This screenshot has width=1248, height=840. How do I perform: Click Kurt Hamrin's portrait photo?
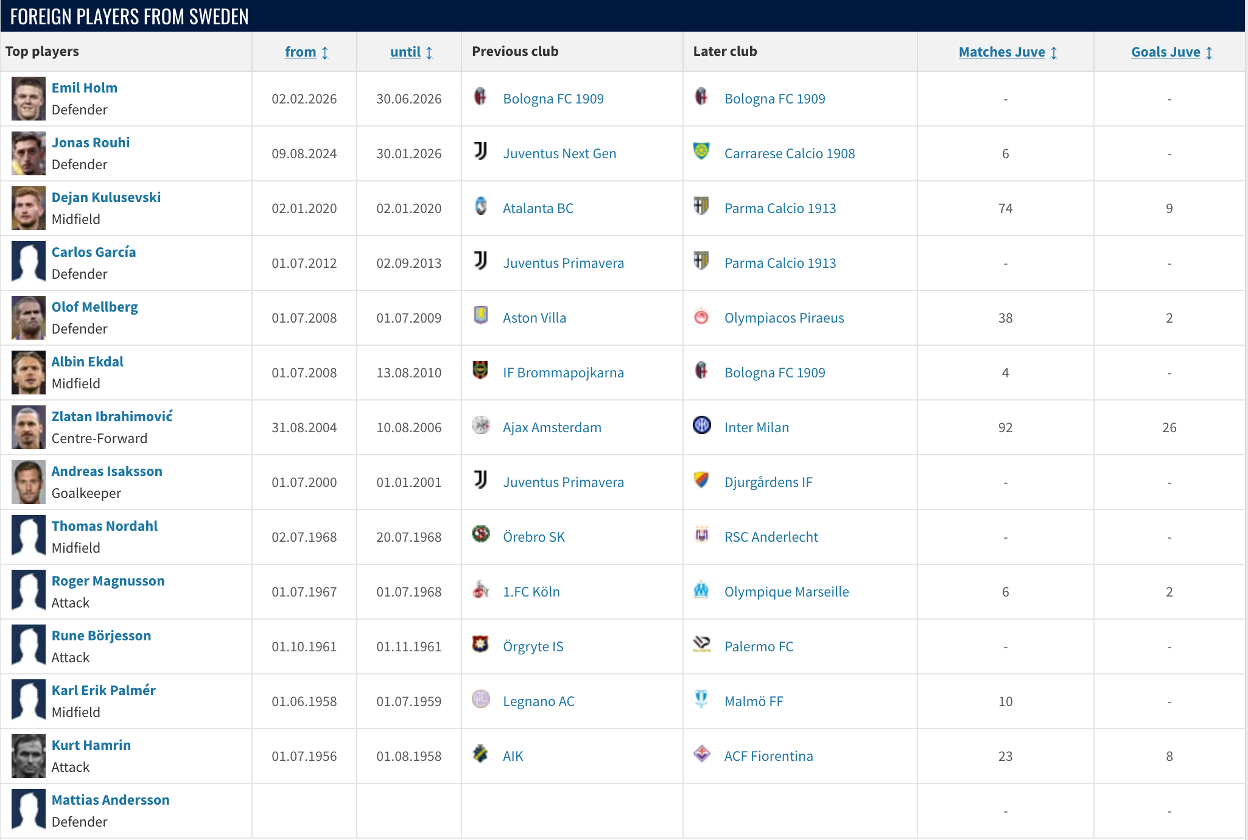29,756
